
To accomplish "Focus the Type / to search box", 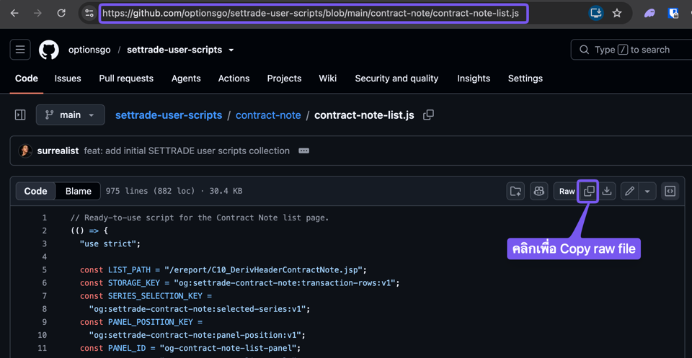I will [631, 50].
